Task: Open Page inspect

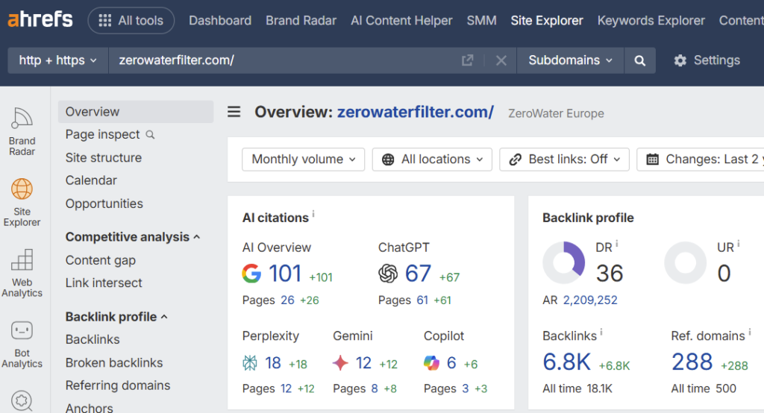Action: point(103,134)
